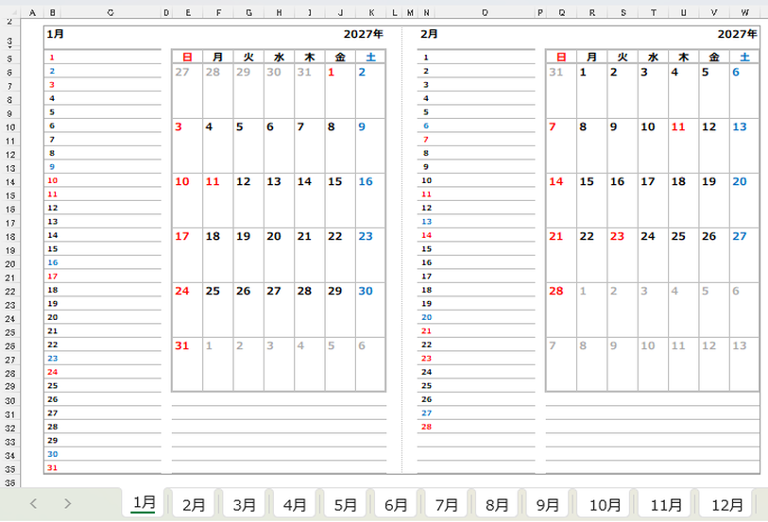Open the 3月 sheet tab
This screenshot has width=768, height=522.
click(x=244, y=504)
